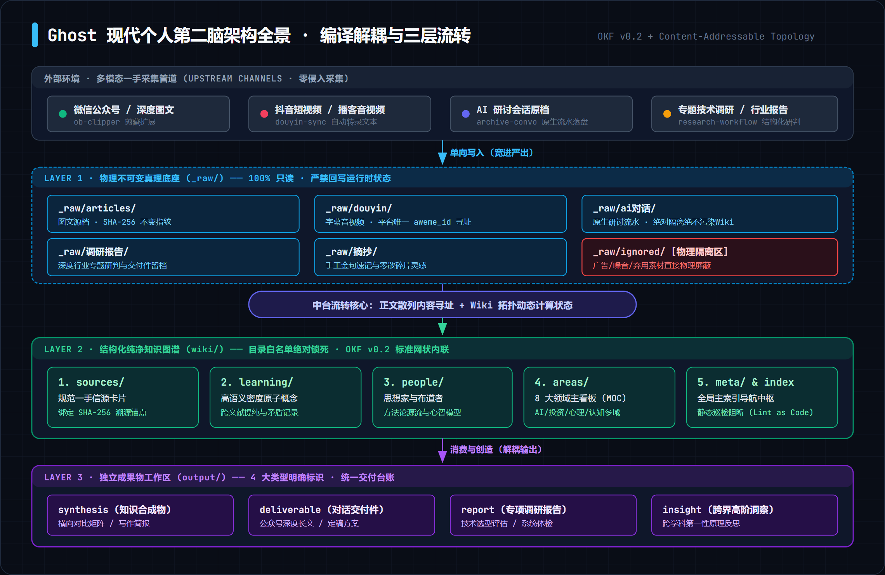
Task: Select the AI 研讨会话原档 card
Action: (x=541, y=114)
